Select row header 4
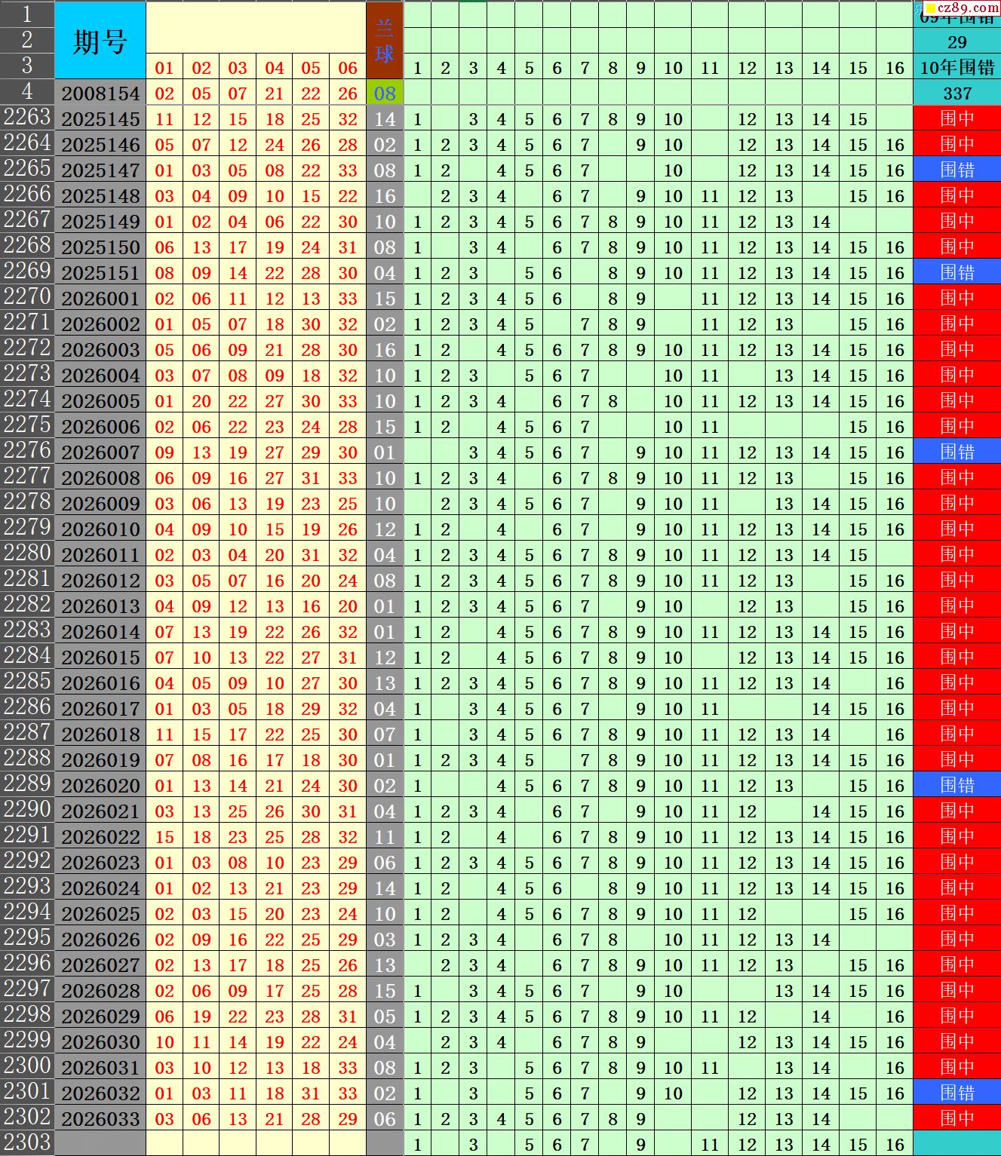 pyautogui.click(x=27, y=93)
